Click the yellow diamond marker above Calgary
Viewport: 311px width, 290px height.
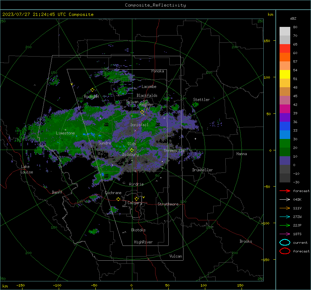tap(136, 199)
